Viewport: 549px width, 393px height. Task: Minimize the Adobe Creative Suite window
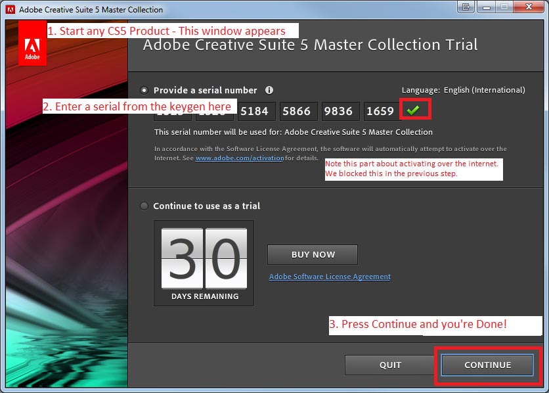(x=487, y=7)
